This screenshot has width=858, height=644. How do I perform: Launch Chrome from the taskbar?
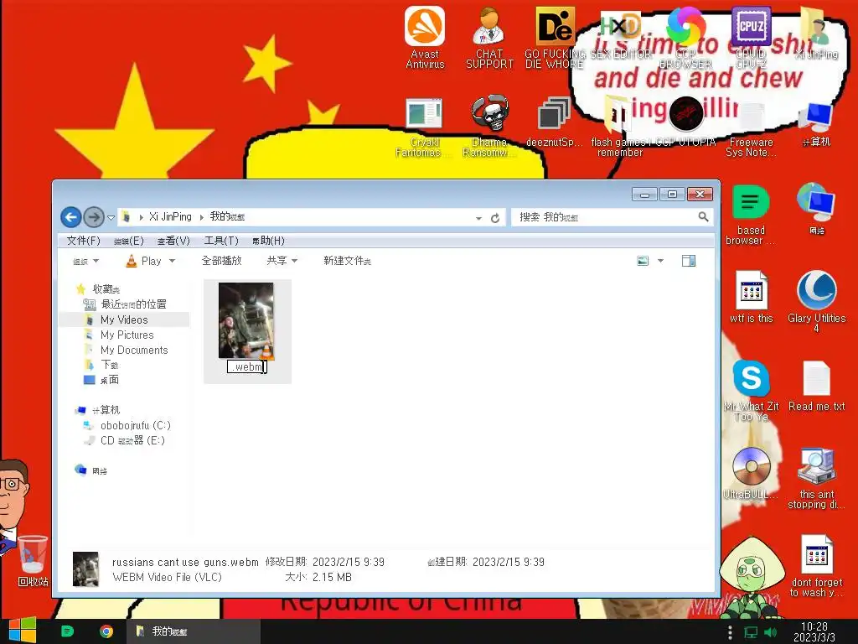click(x=106, y=631)
